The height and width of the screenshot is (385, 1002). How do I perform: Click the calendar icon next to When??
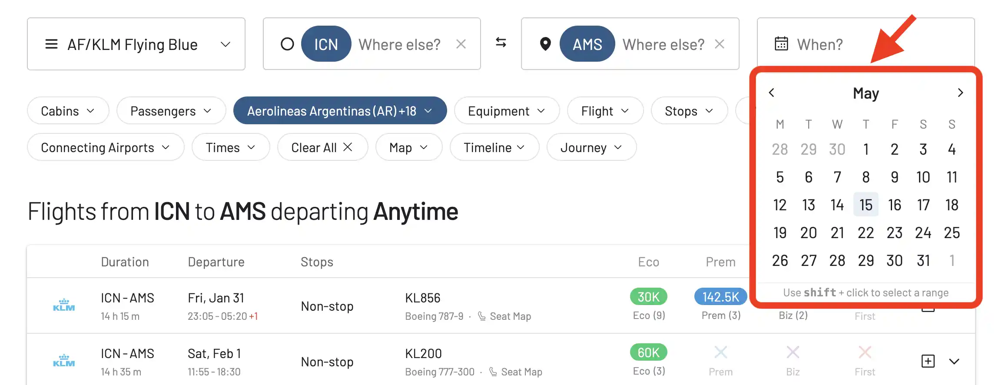pos(781,44)
